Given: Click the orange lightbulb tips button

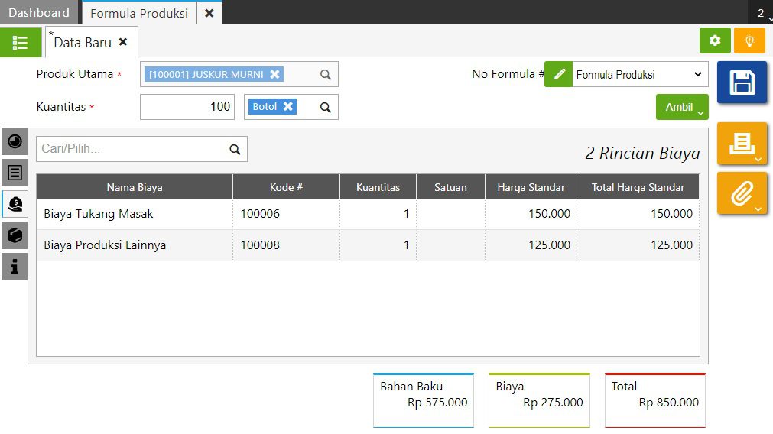Looking at the screenshot, I should point(749,40).
